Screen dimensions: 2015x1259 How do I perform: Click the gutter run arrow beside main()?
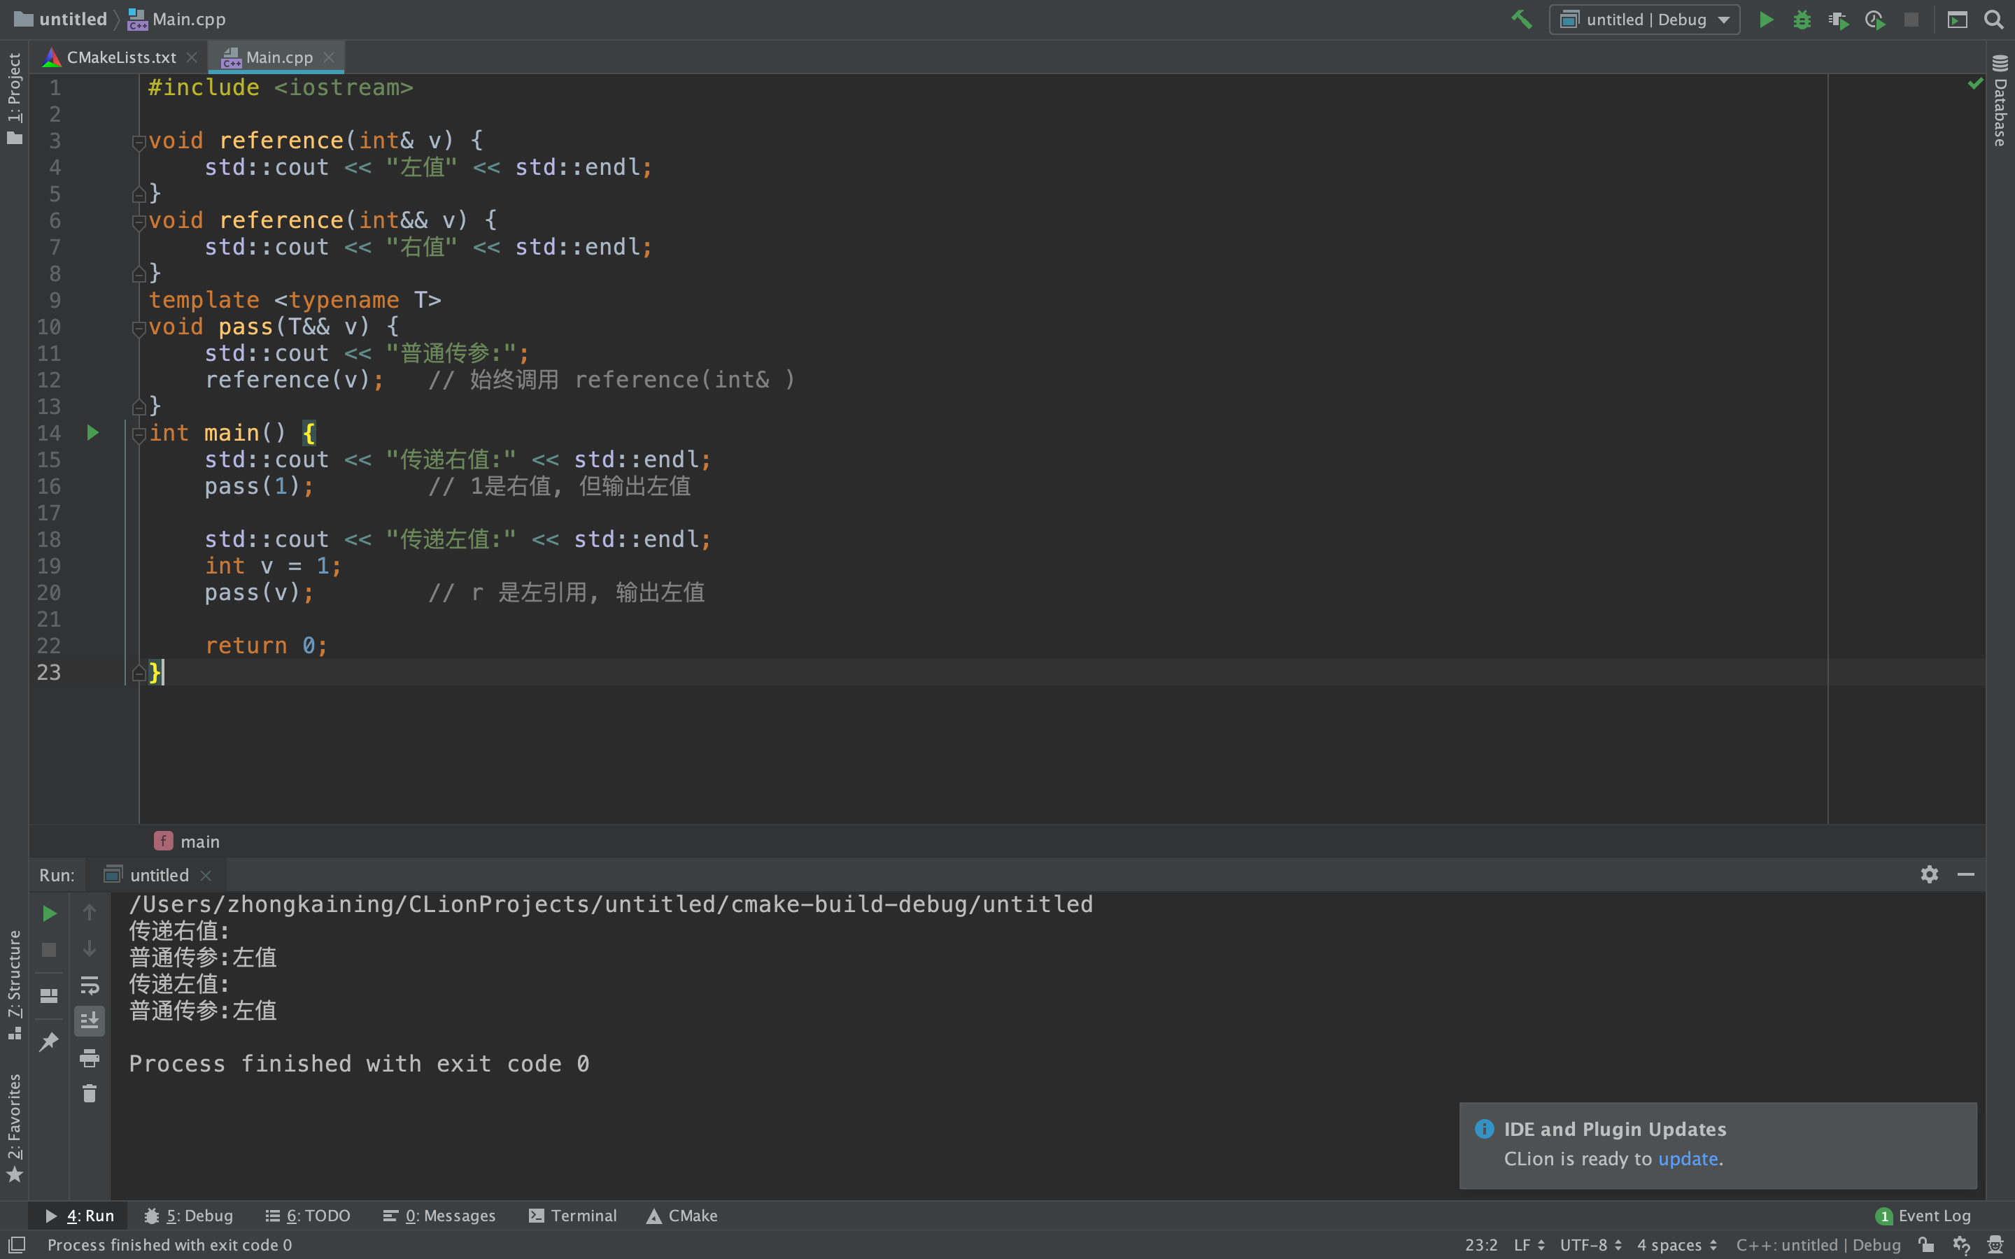click(92, 432)
